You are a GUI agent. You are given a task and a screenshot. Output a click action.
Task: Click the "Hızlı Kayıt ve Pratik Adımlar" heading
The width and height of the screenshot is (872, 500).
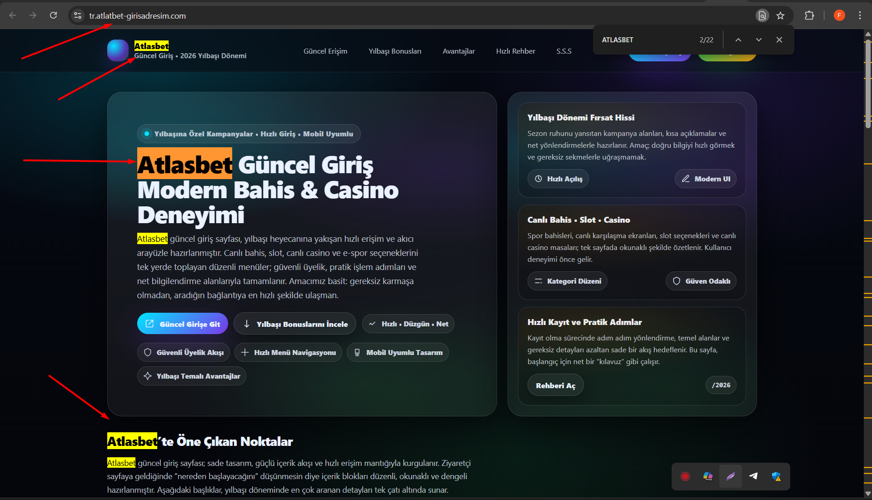tap(584, 322)
